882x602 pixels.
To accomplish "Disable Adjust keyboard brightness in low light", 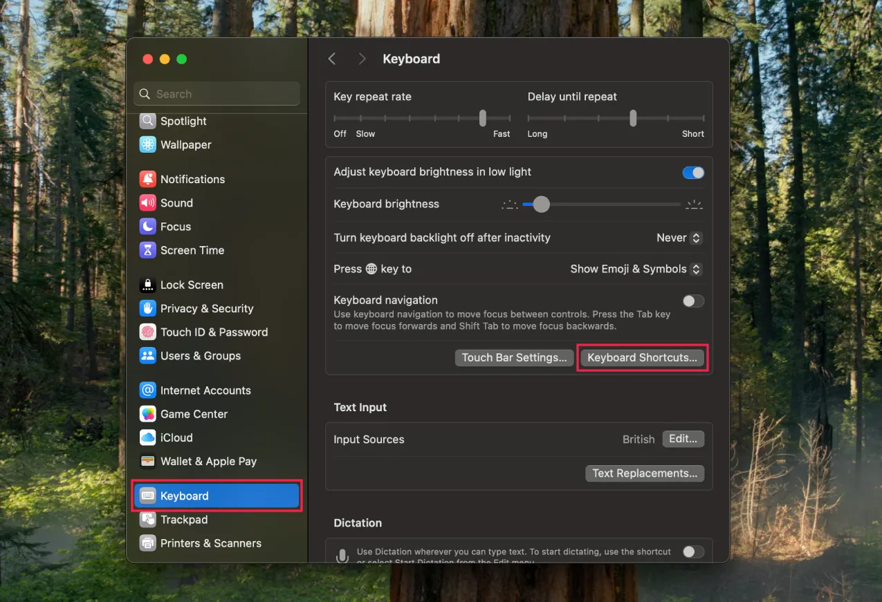I will pos(693,172).
